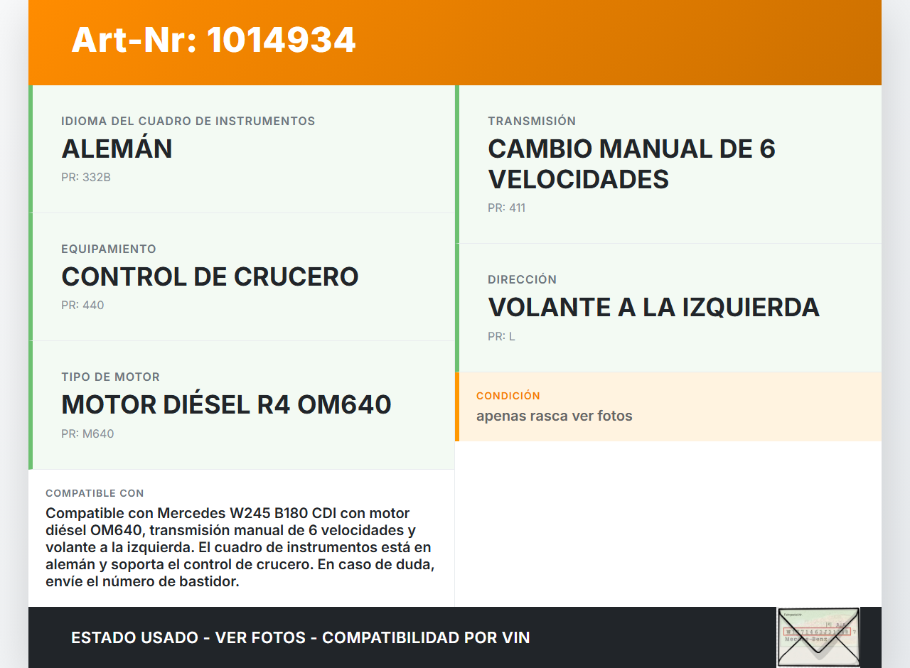Select MOTOR DIÉSEL R4 OM640 text
The image size is (910, 668).
[x=226, y=404]
